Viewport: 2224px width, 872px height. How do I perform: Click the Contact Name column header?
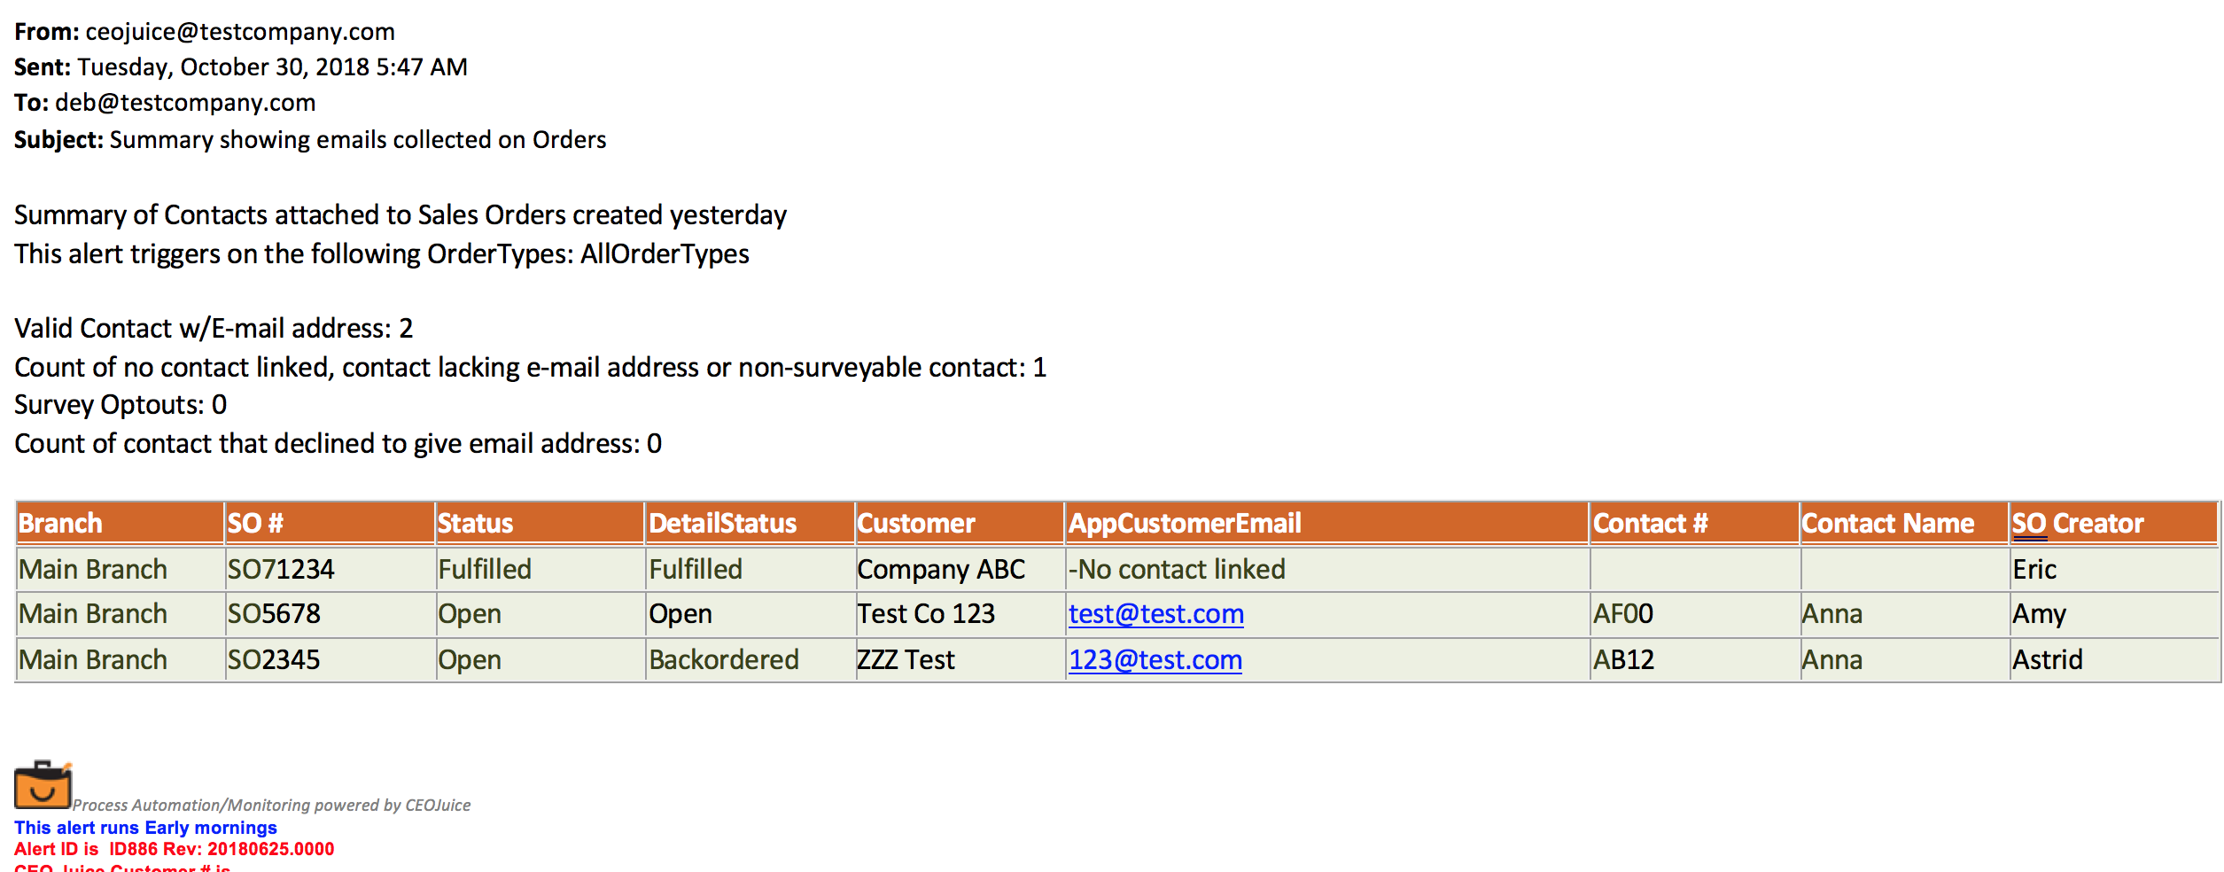click(x=1904, y=523)
